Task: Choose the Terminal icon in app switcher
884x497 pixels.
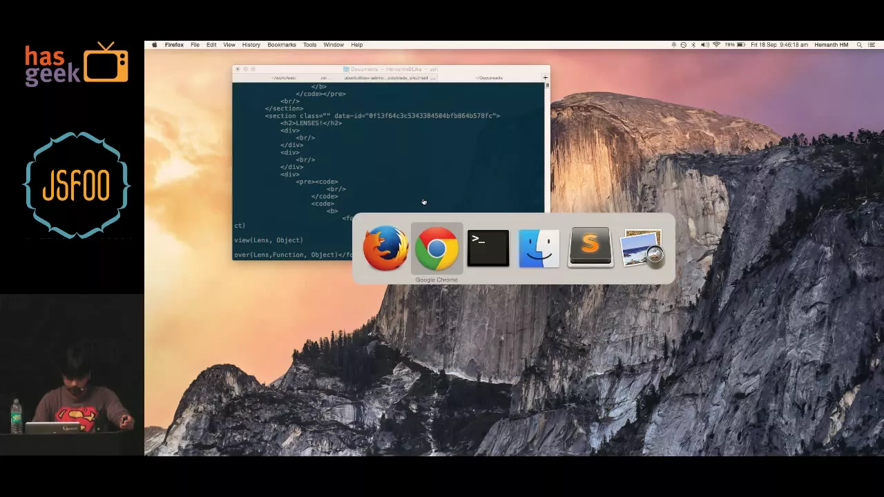Action: tap(488, 248)
